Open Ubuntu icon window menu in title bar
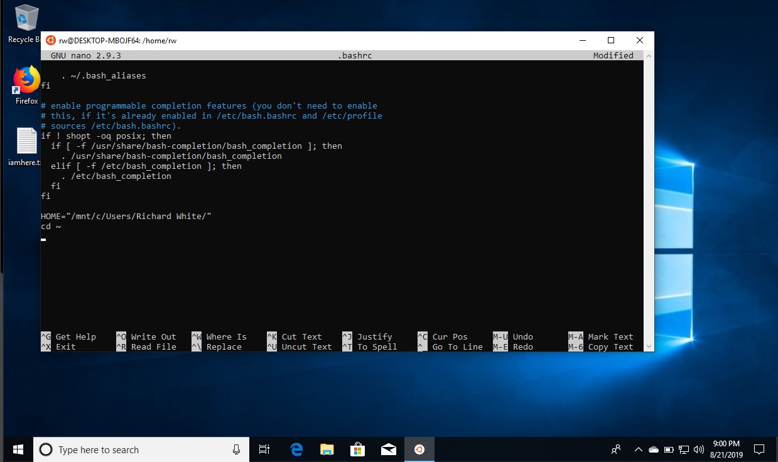 [x=51, y=40]
